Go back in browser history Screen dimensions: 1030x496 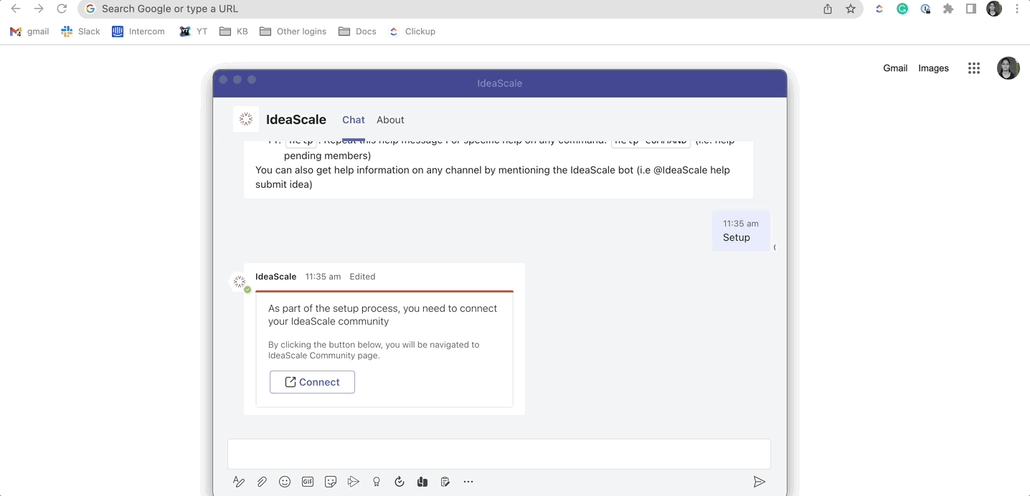click(16, 9)
